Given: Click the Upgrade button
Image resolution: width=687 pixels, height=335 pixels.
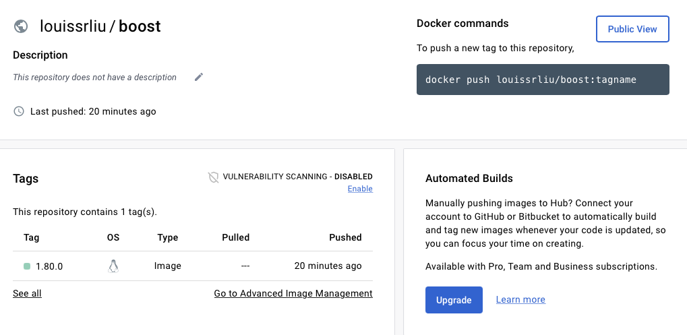Looking at the screenshot, I should (454, 300).
